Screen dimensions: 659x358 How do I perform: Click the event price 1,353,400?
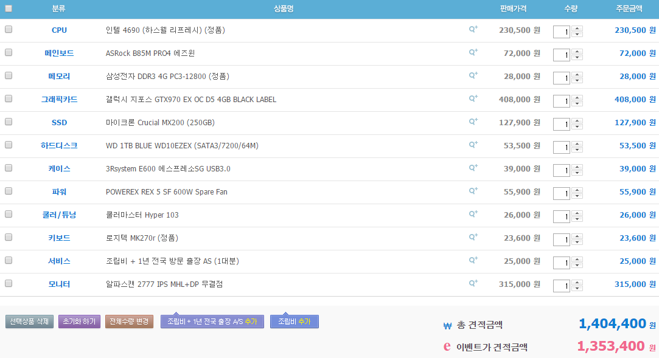tap(611, 346)
